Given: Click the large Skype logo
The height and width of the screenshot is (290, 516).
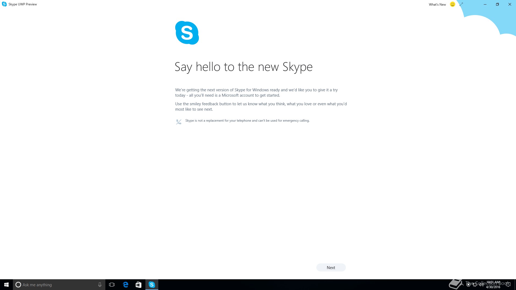Looking at the screenshot, I should coord(187,33).
